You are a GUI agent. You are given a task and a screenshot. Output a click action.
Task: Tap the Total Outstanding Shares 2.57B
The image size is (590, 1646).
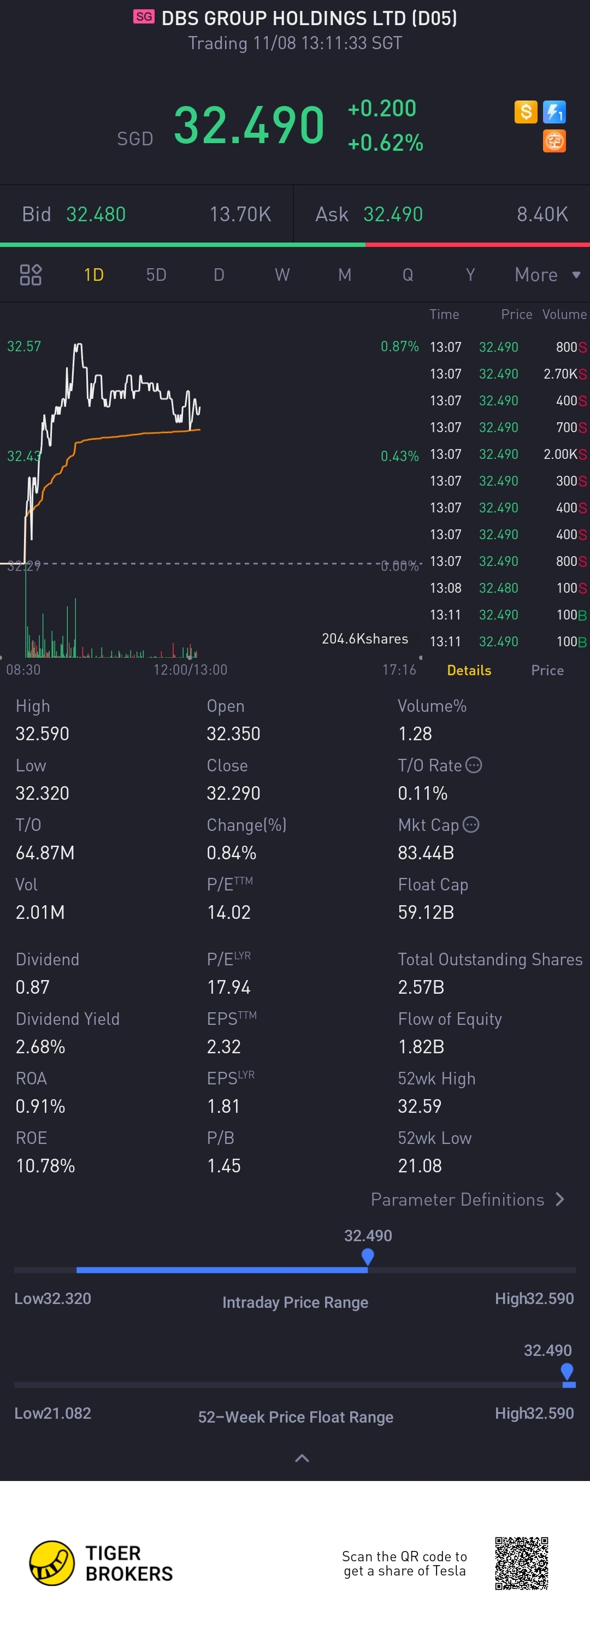pos(421,987)
